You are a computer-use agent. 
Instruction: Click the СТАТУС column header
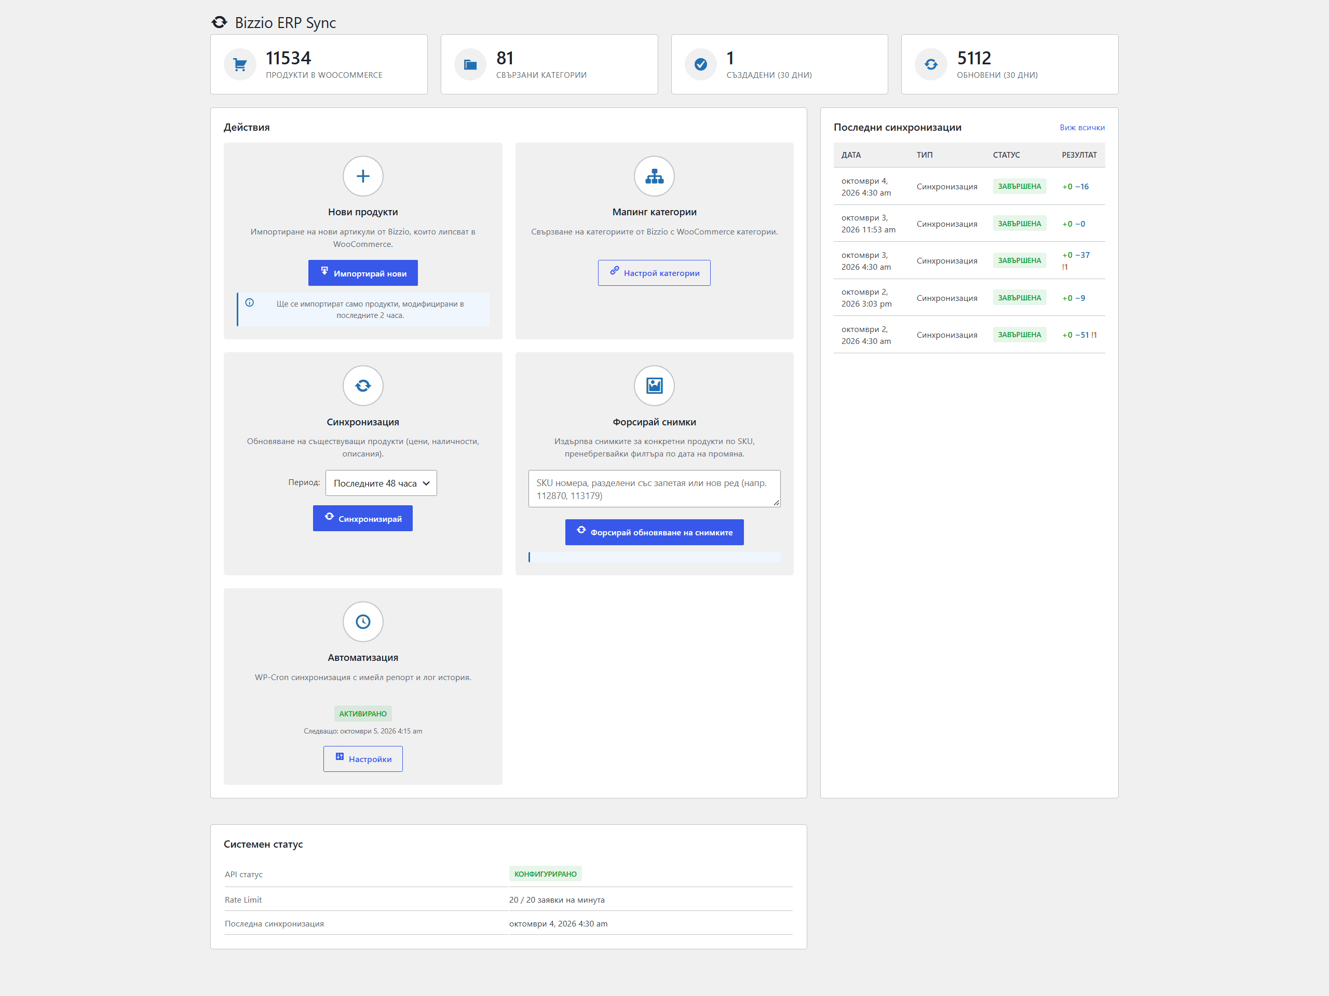[1006, 155]
